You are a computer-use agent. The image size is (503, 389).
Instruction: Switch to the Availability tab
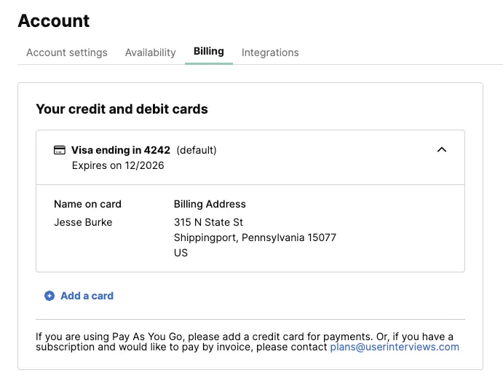coord(151,52)
